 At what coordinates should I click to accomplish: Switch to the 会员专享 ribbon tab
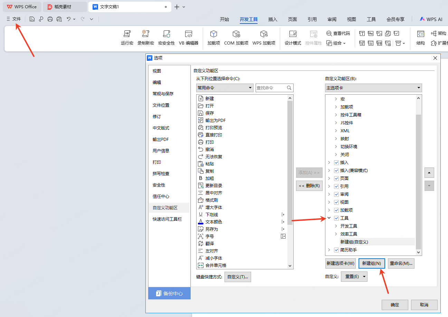395,19
